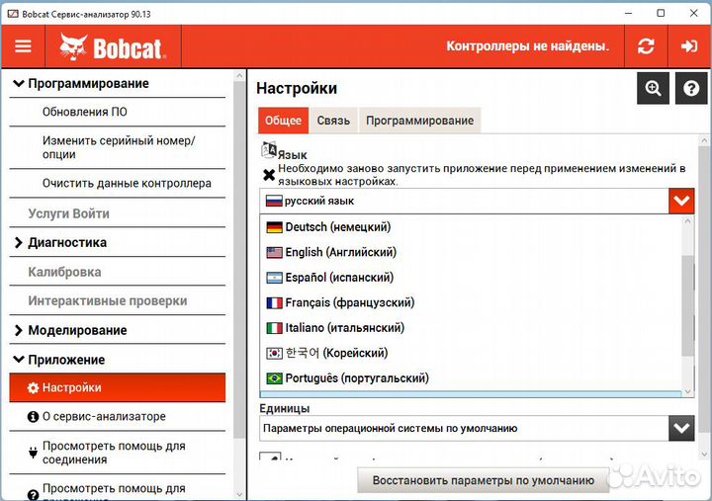
Task: Toggle the language dropdown arrow
Action: [x=681, y=201]
